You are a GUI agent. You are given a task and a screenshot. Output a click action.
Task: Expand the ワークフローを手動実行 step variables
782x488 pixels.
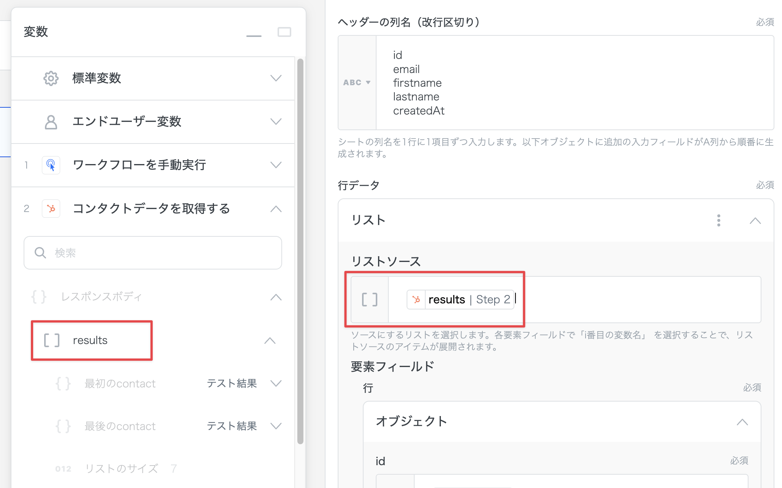(276, 165)
